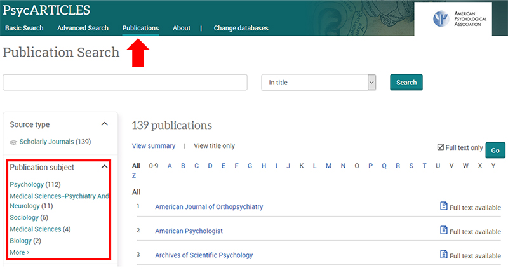Open Advanced Search tab
Image resolution: width=508 pixels, height=275 pixels.
(x=83, y=28)
